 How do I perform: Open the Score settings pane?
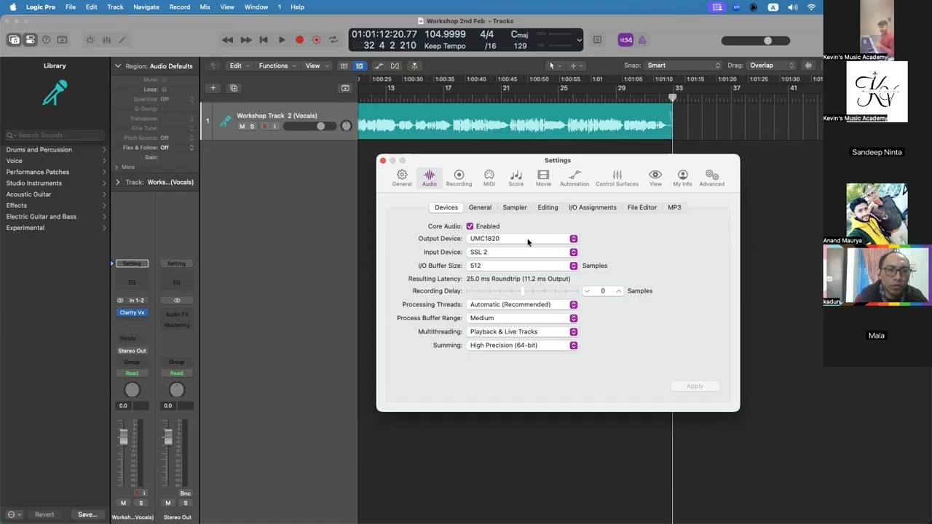point(516,178)
